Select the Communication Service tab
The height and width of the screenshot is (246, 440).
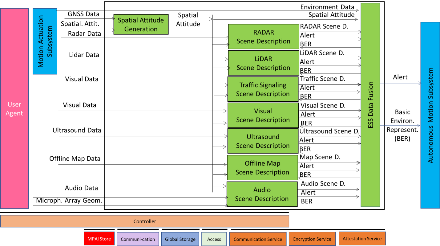258,239
